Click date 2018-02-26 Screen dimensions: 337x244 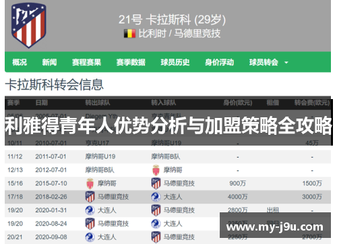point(51,197)
